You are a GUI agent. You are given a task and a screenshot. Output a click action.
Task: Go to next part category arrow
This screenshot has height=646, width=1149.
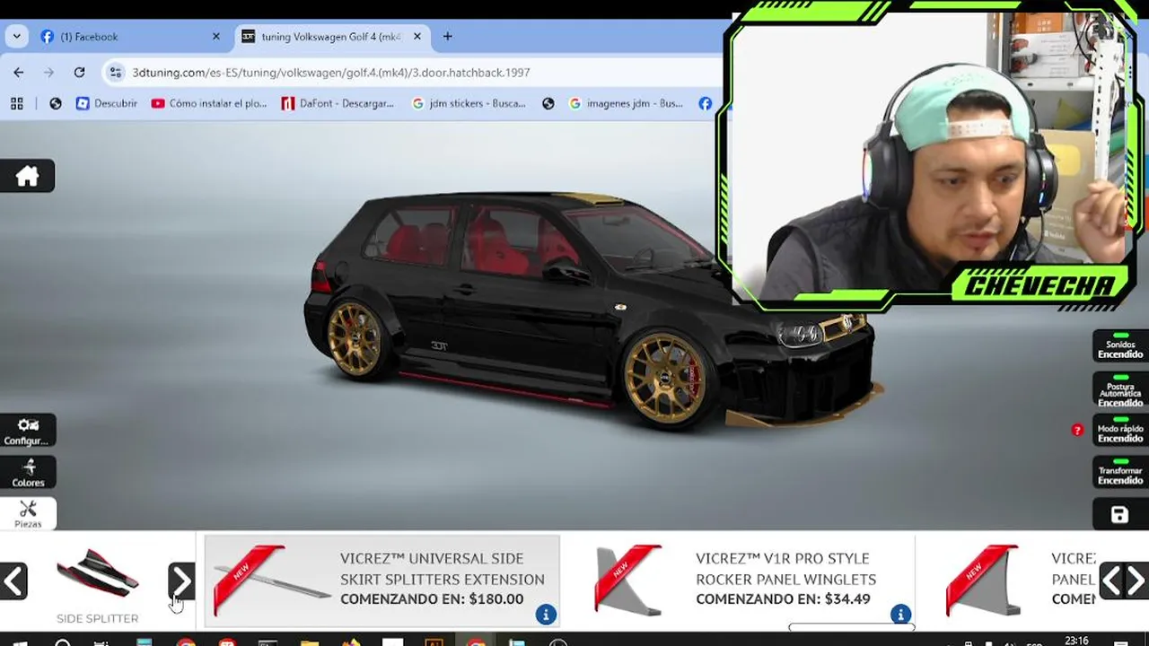click(x=180, y=581)
